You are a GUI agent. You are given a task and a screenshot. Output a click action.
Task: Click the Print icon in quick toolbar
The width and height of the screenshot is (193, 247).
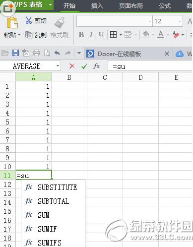pos(36,53)
